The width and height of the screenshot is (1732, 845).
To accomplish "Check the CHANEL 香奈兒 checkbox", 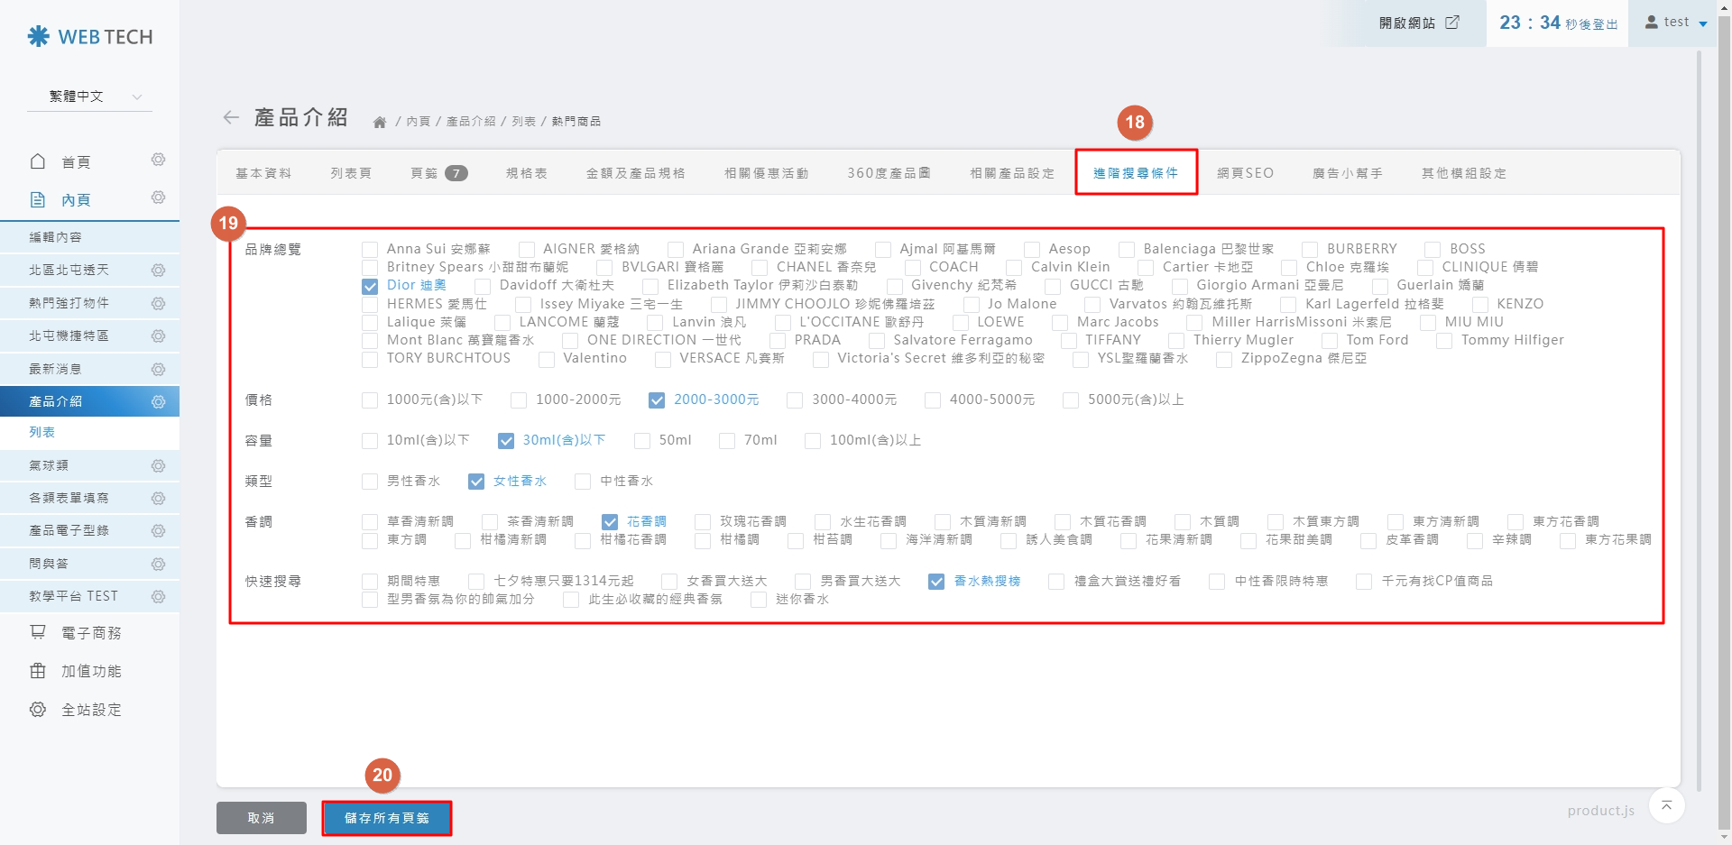I will [x=760, y=268].
